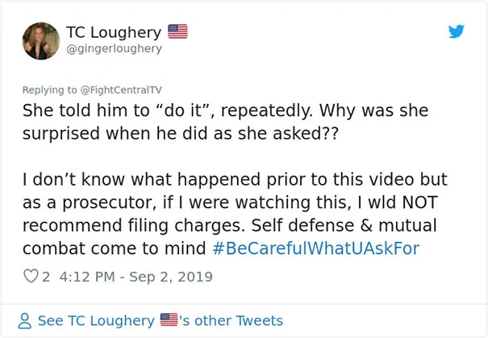Open the #BeCarefulWhatUAskFor hashtag

click(x=316, y=248)
